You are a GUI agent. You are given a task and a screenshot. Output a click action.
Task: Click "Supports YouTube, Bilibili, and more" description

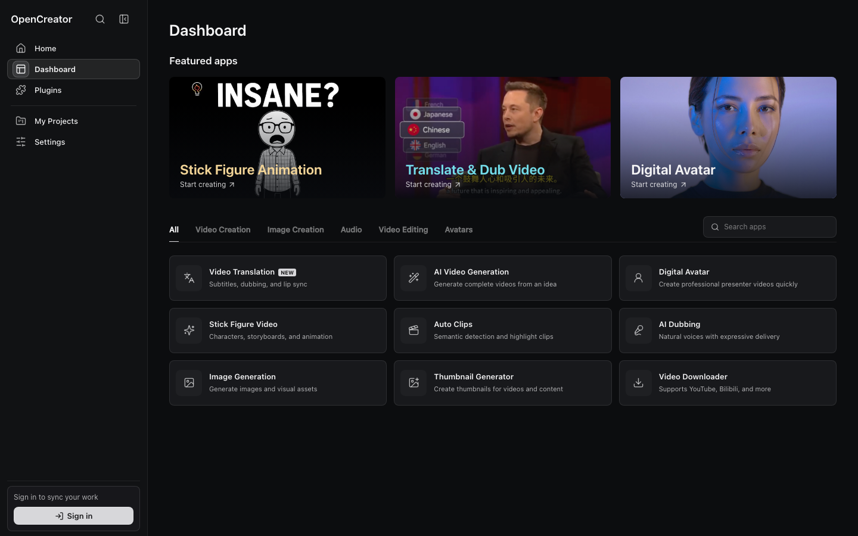715,389
